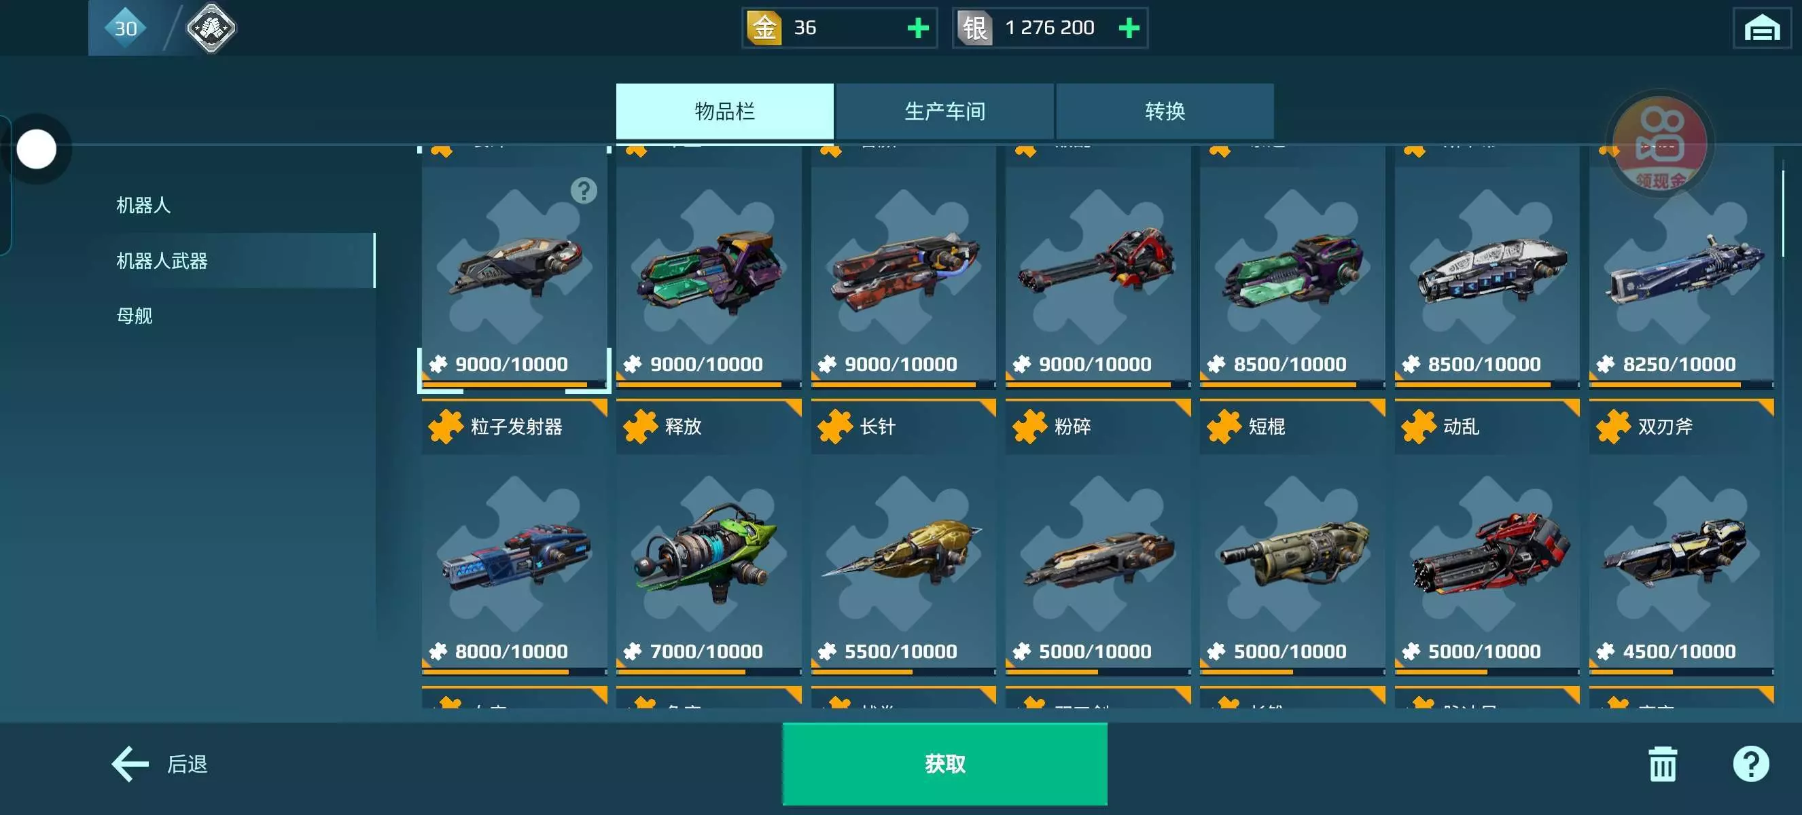Tap the question mark on selected weapon card
The image size is (1802, 815).
pyautogui.click(x=584, y=190)
